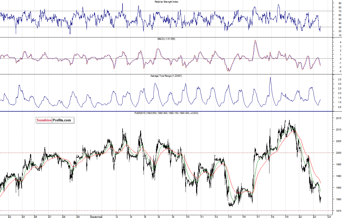Select the 1985 price axis label
This screenshot has height=218, width=342.
pyautogui.click(x=338, y=188)
